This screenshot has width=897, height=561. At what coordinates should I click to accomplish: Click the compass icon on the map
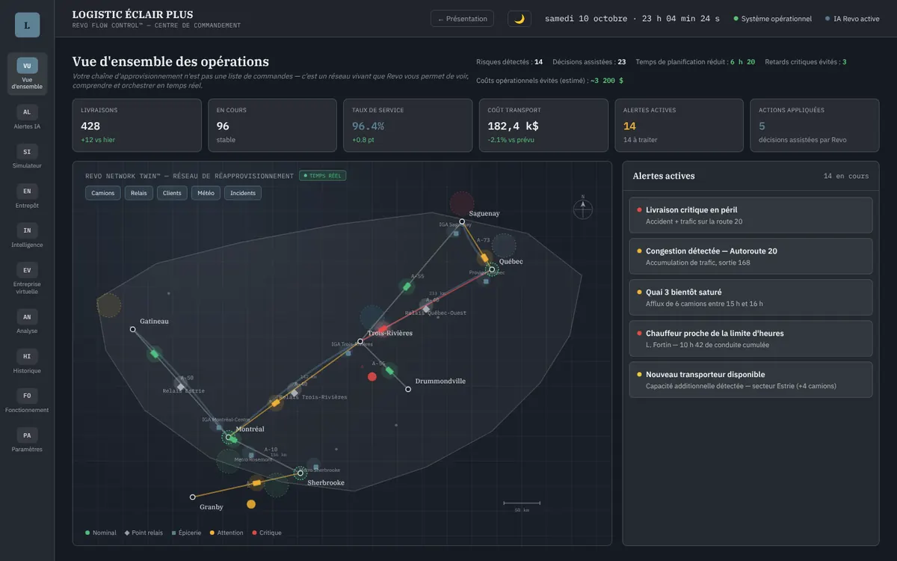click(x=583, y=208)
